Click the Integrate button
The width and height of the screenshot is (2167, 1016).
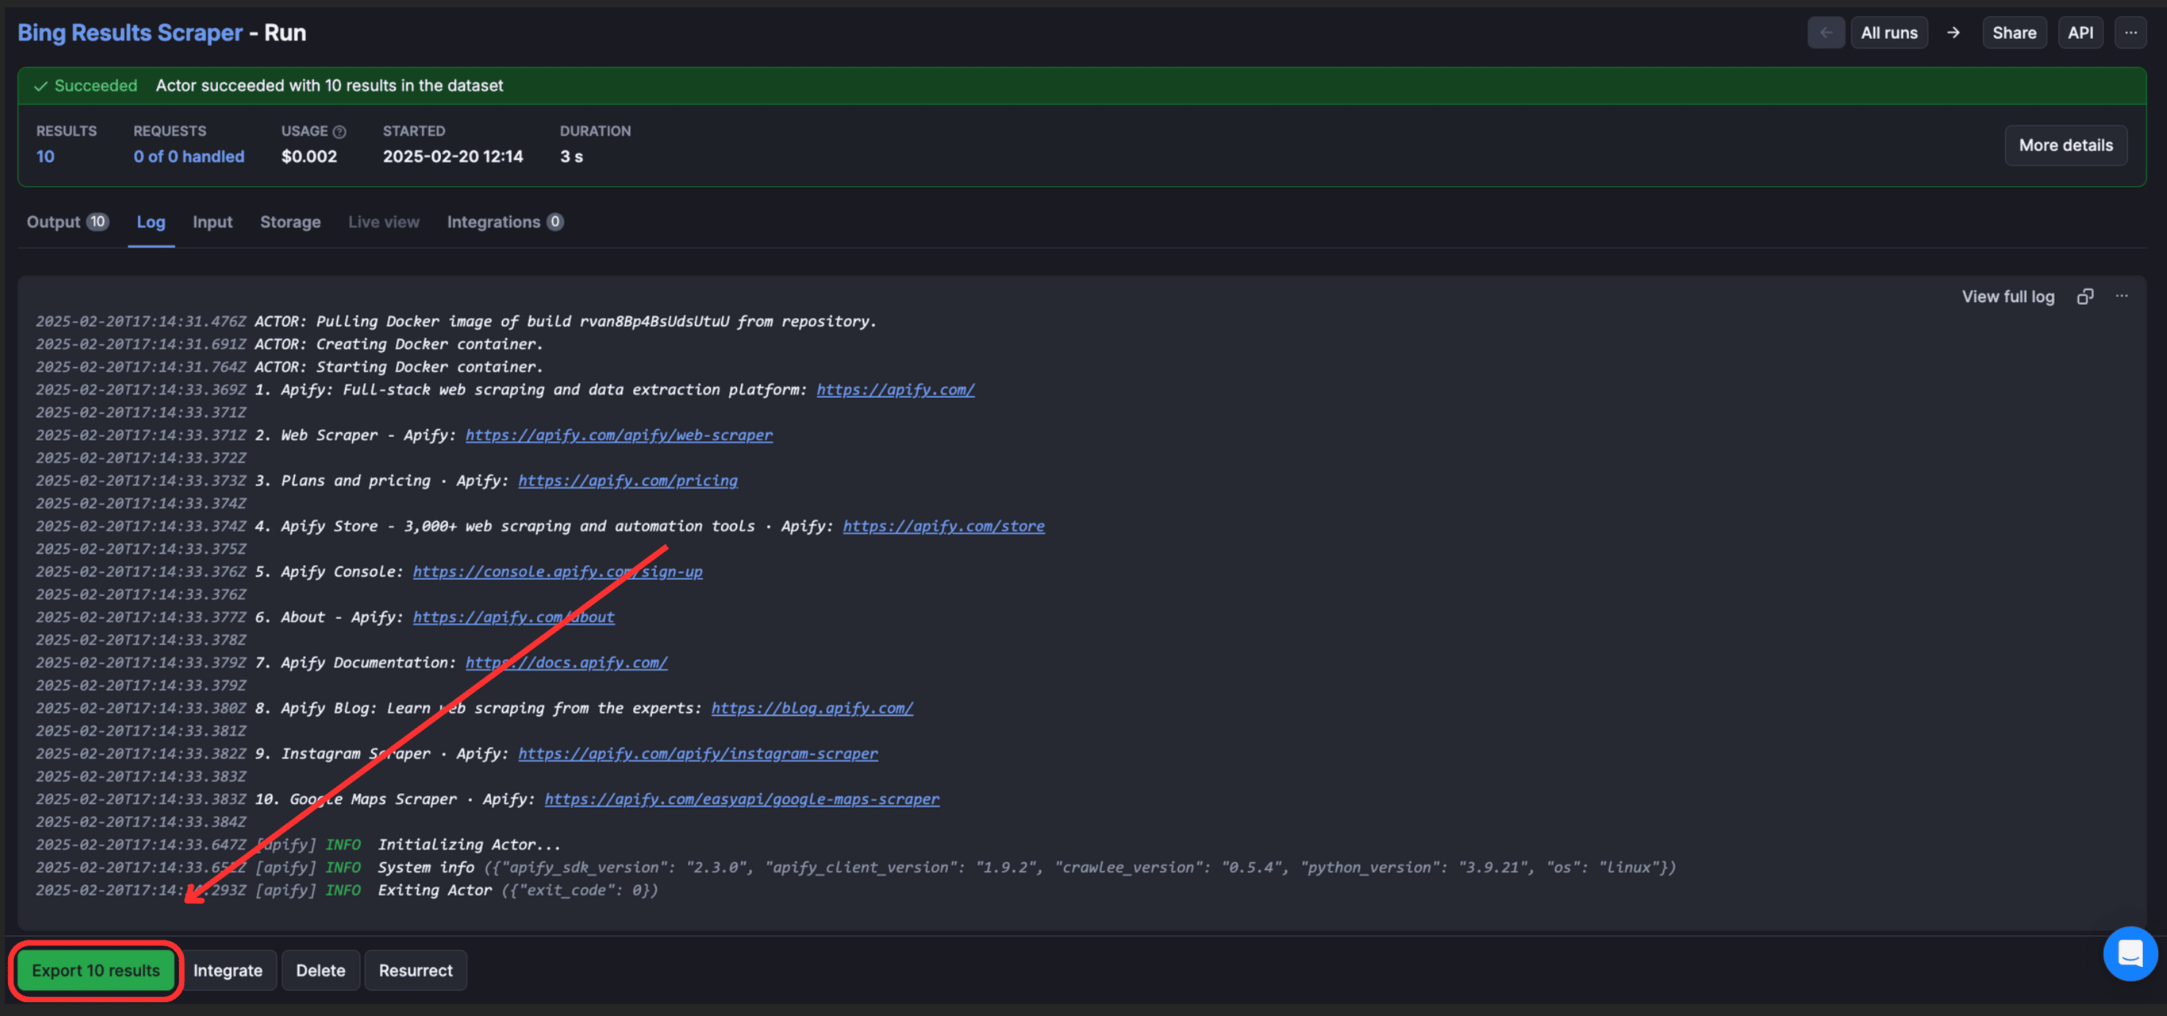[229, 970]
